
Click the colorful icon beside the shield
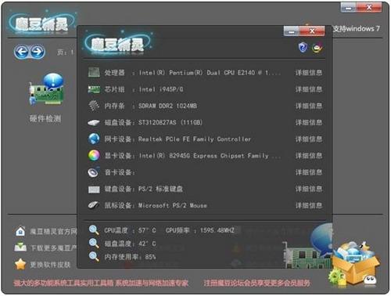click(x=317, y=48)
